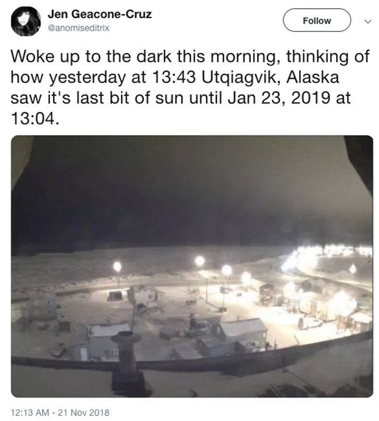Open the Jen Geacone-Cruz display name link

[x=100, y=14]
